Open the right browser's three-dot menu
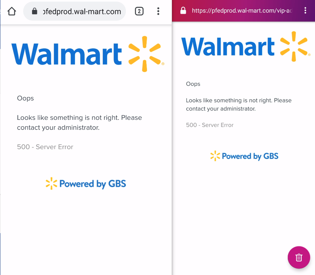This screenshot has height=275, width=315. point(305,10)
